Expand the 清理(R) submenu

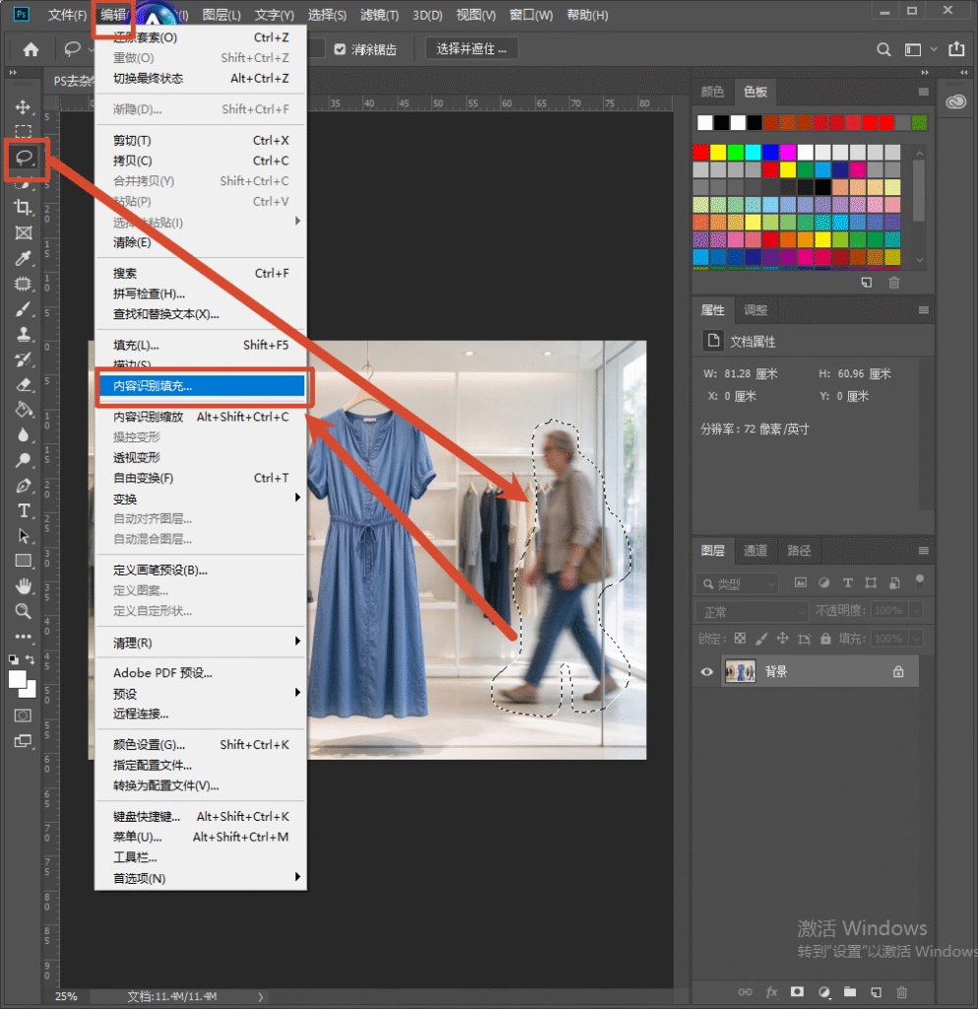[x=200, y=642]
